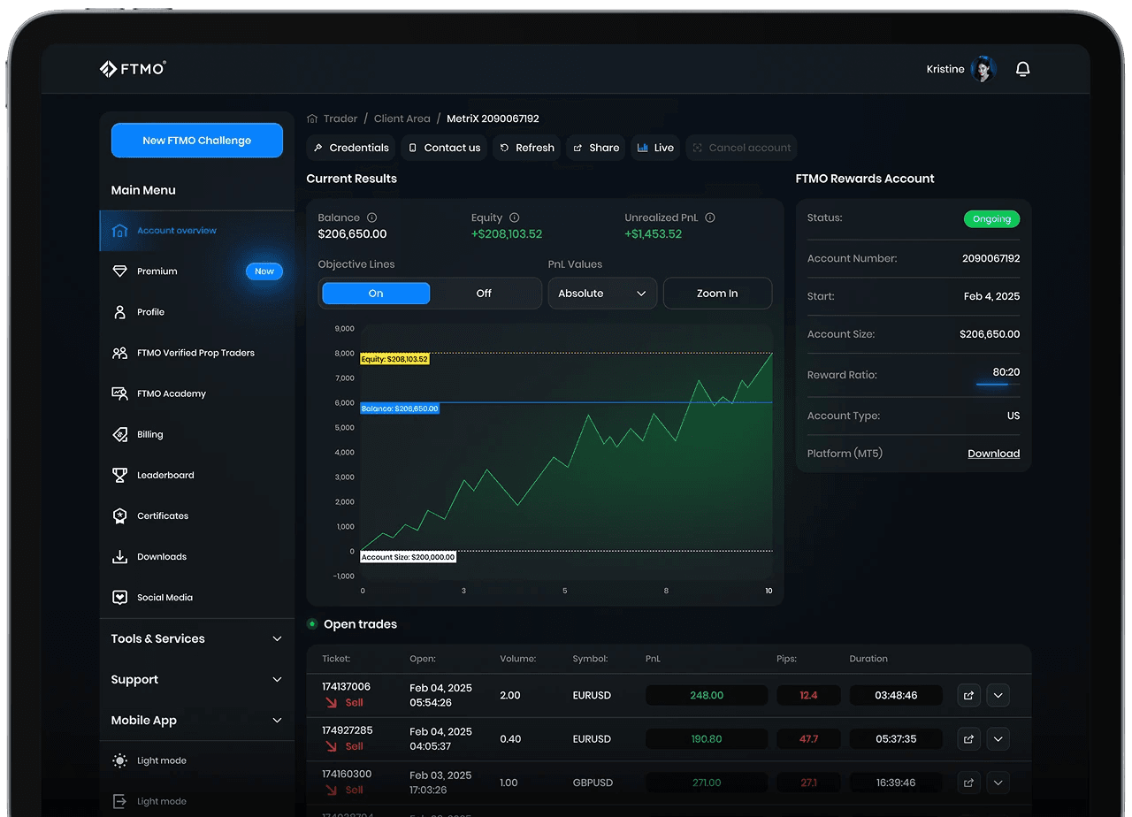The height and width of the screenshot is (817, 1132).
Task: Click the home icon in breadcrumb
Action: click(x=312, y=118)
